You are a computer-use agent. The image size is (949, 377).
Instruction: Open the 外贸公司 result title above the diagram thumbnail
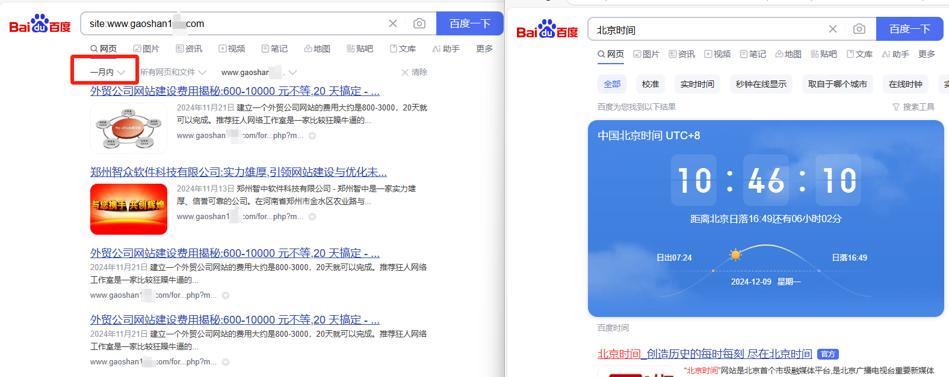tap(235, 91)
